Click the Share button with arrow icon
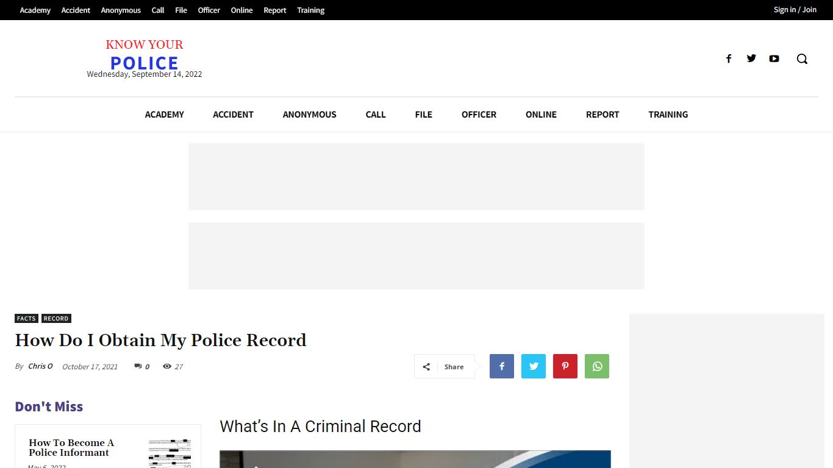The image size is (833, 468). pyautogui.click(x=445, y=366)
